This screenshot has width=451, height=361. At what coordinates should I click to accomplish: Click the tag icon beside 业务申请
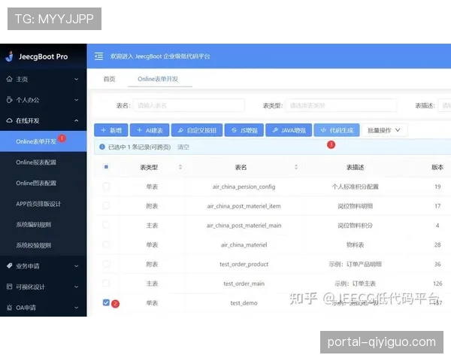pyautogui.click(x=10, y=265)
